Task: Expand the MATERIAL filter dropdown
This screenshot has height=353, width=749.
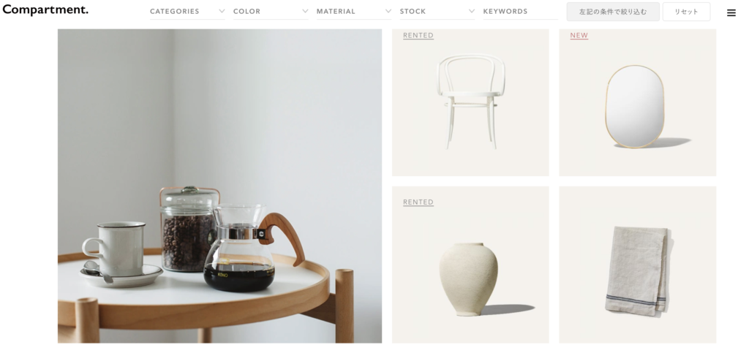Action: point(354,12)
